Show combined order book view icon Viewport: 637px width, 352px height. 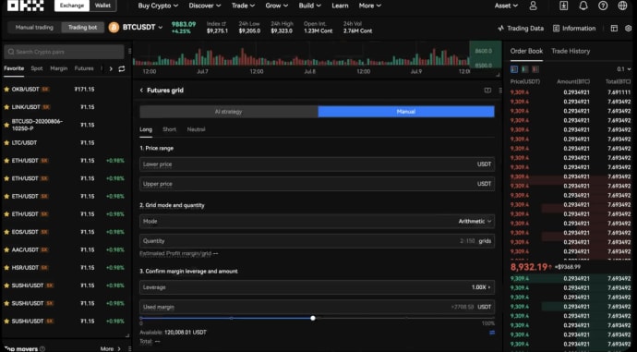[x=514, y=69]
